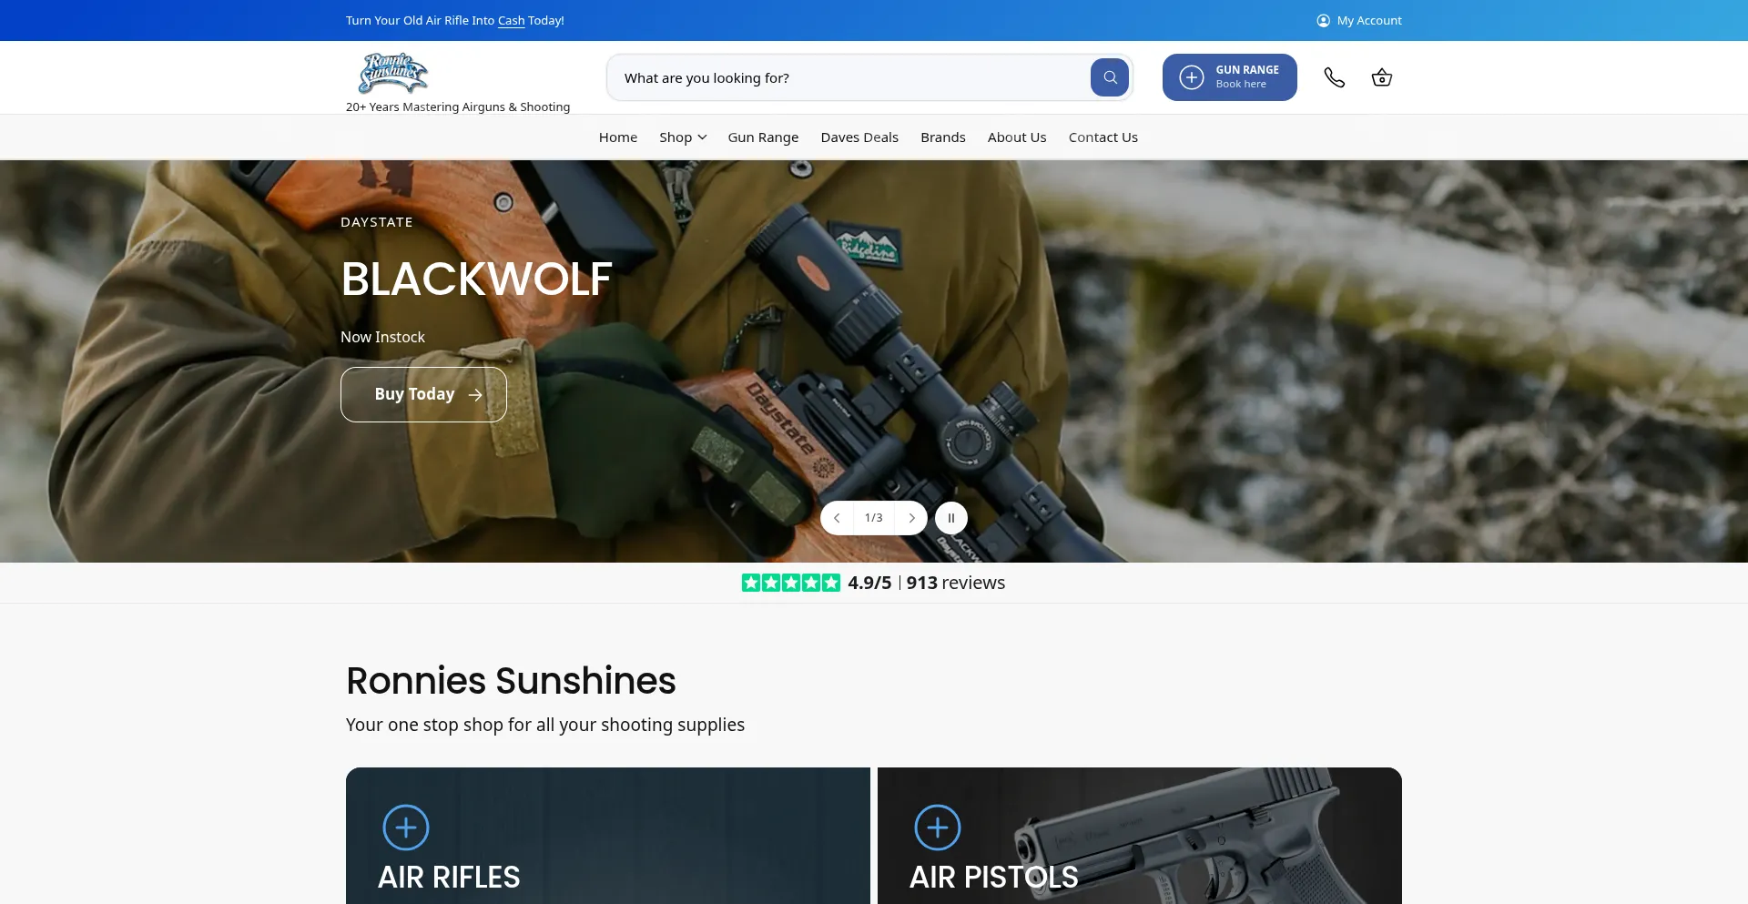Open the About Us page
1748x904 pixels.
1017,137
